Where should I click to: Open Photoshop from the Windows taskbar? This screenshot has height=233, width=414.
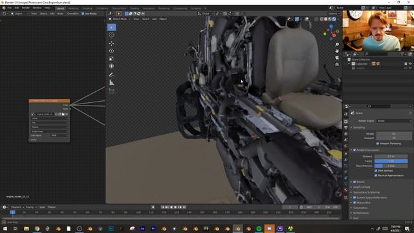(111, 228)
